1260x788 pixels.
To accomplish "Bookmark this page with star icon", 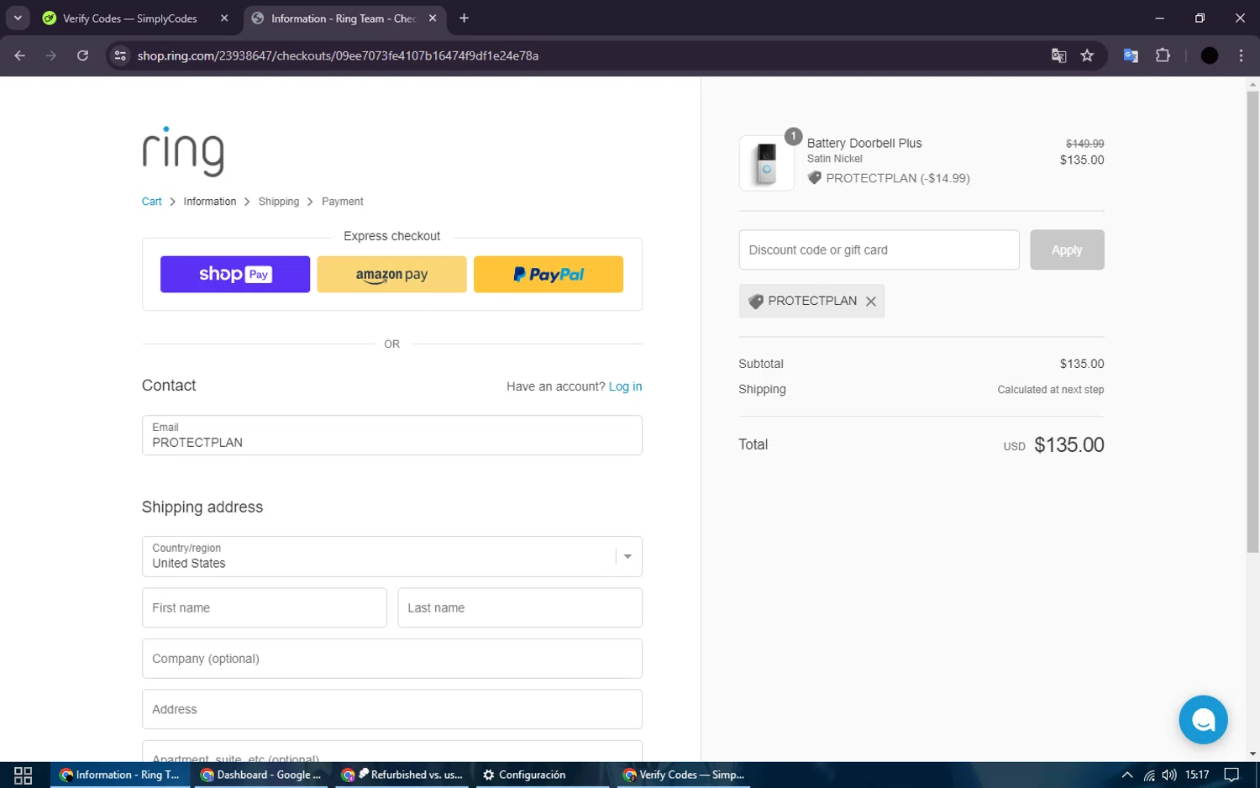I will 1087,55.
